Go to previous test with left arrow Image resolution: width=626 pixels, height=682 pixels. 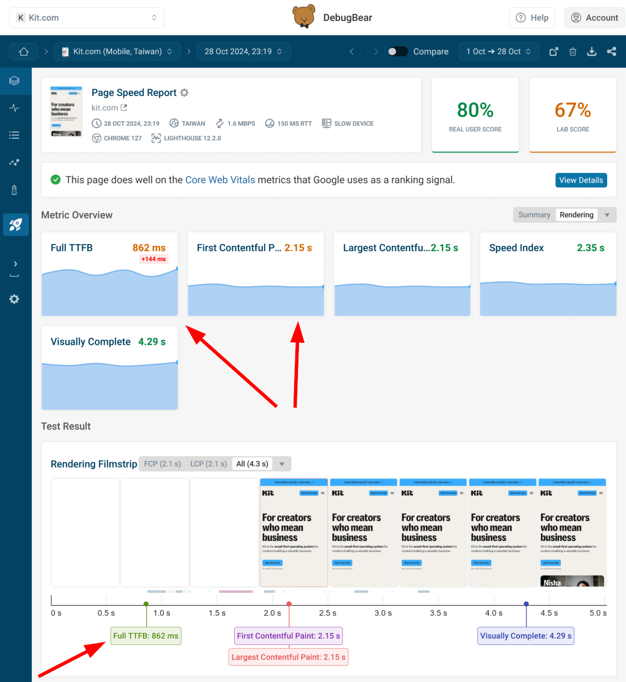(x=351, y=52)
